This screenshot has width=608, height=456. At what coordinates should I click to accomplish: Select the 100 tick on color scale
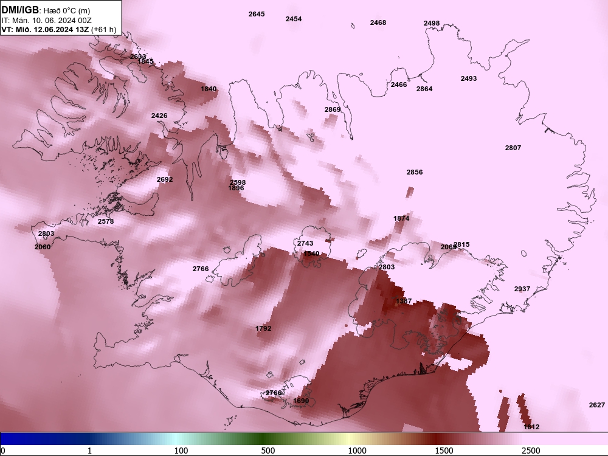181,451
